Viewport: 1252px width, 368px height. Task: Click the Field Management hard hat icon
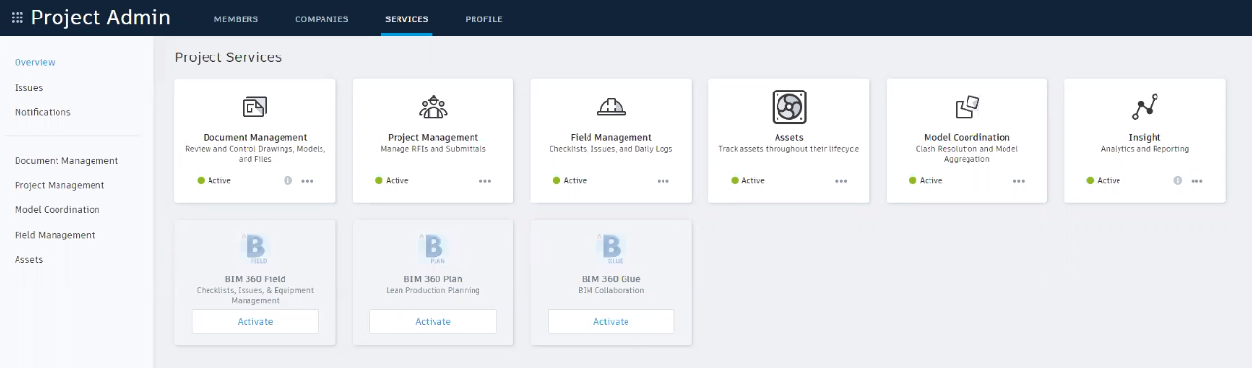(x=611, y=107)
